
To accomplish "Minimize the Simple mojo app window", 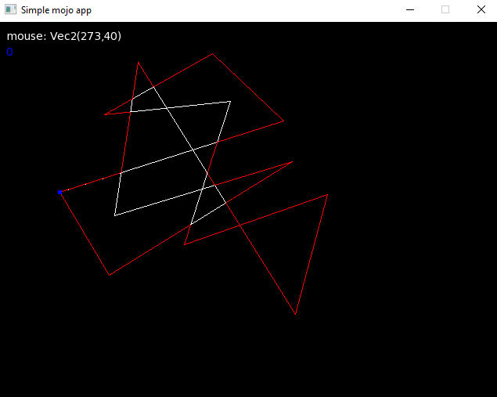I will tap(409, 10).
